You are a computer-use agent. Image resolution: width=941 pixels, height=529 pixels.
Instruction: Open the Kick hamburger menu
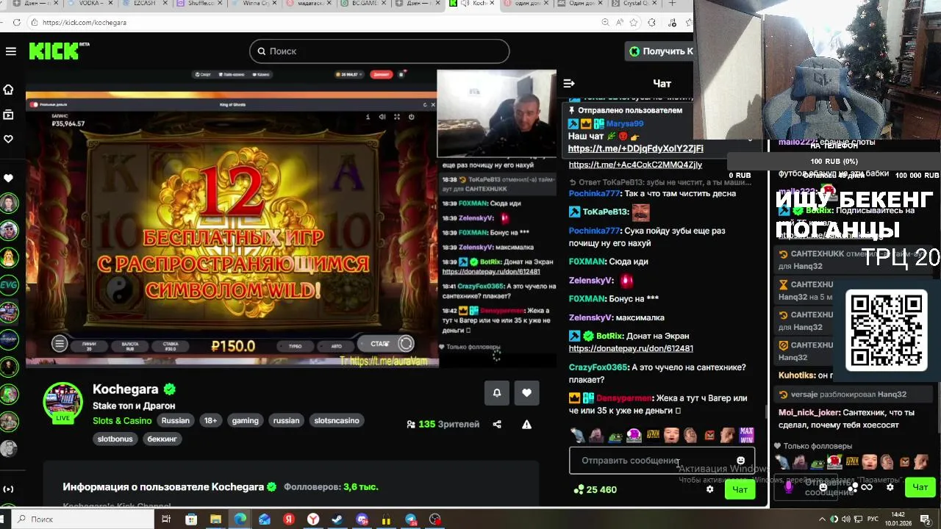click(10, 51)
